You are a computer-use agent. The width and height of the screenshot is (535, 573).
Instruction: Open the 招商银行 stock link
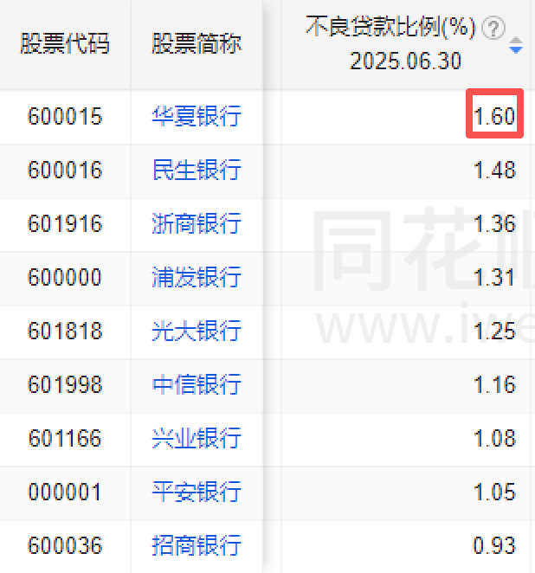click(197, 545)
